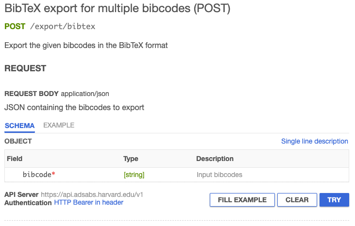
Task: Open the HTTP Bearer in header link
Action: click(88, 202)
